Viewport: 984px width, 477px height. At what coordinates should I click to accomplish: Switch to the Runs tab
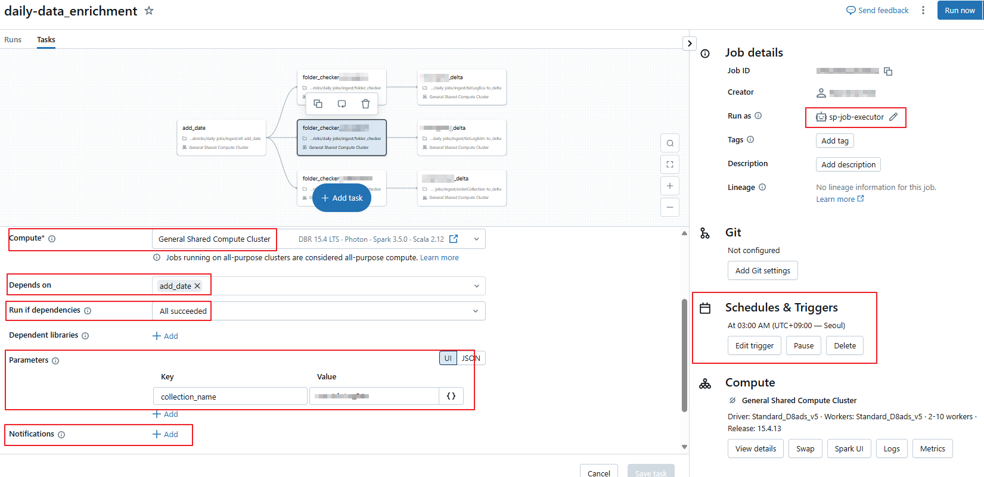tap(13, 40)
